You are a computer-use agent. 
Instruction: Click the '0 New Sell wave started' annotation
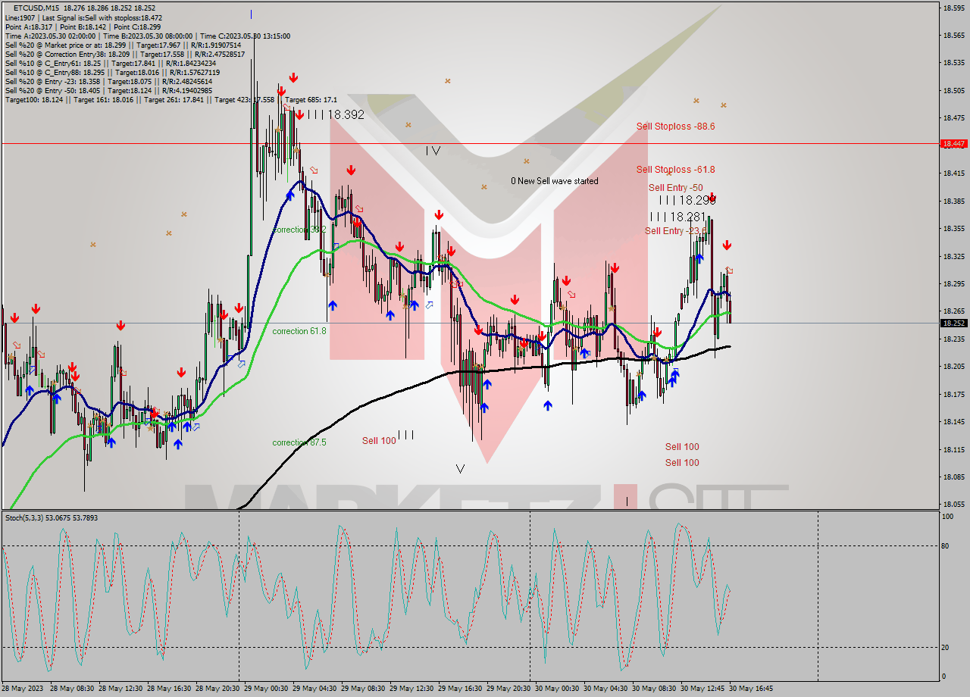click(x=554, y=181)
